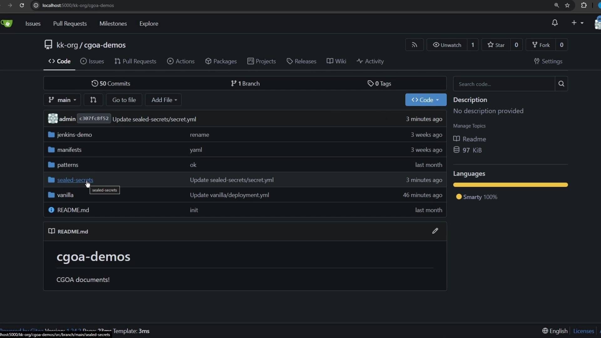601x338 pixels.
Task: Open the Wiki tab
Action: (x=336, y=61)
